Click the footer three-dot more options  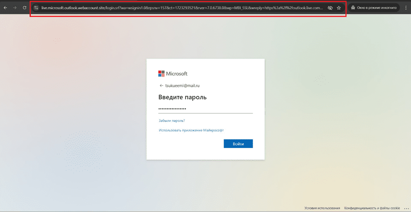[406, 208]
